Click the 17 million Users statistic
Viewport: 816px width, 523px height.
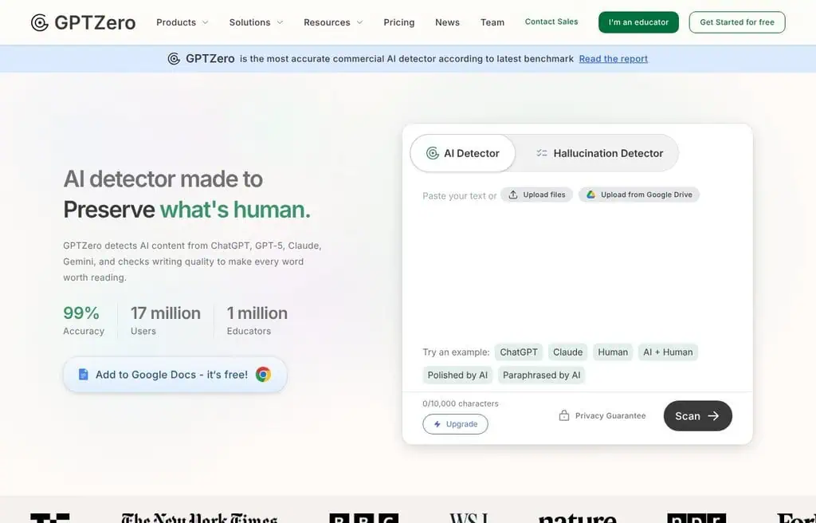tap(166, 320)
